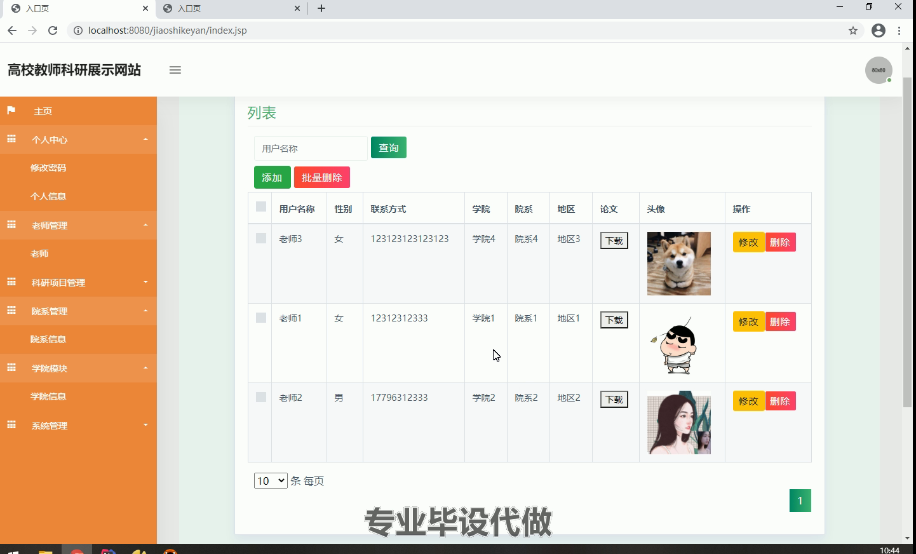Click the 查询 search button
The image size is (916, 554).
coord(389,147)
